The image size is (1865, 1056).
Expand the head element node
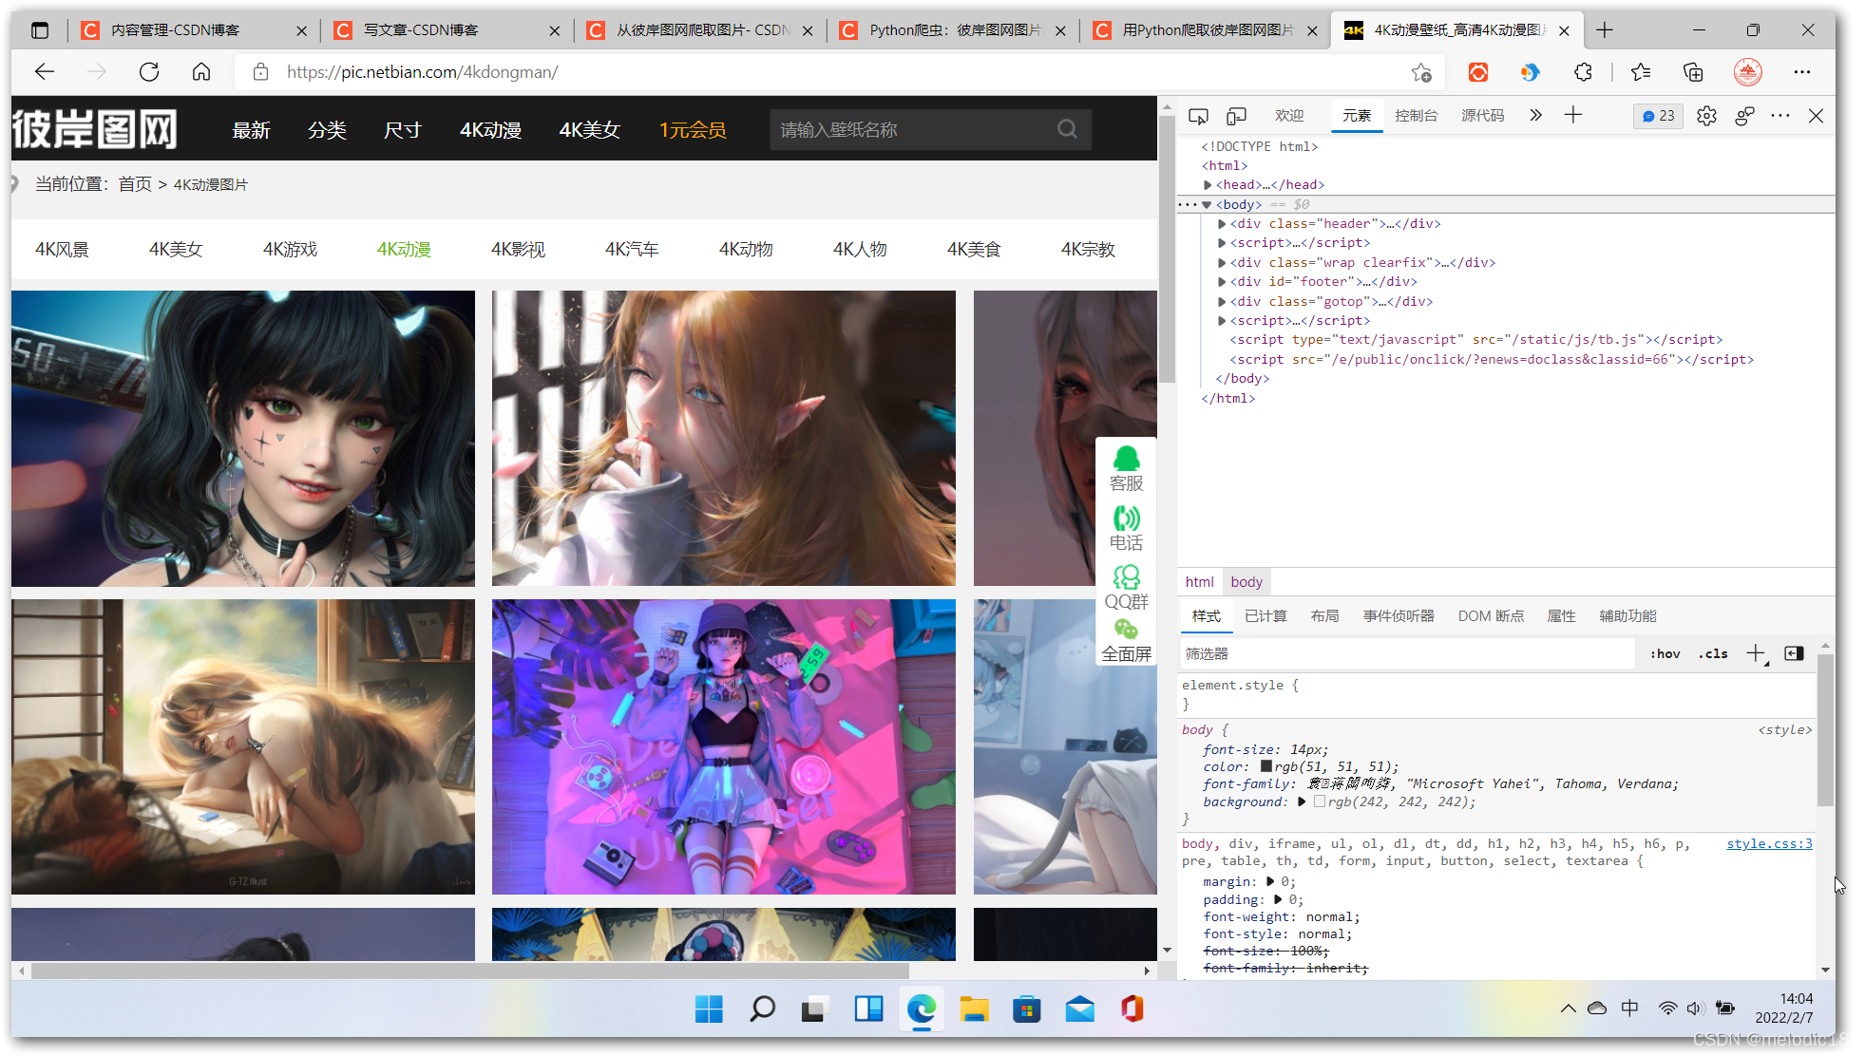pos(1208,185)
